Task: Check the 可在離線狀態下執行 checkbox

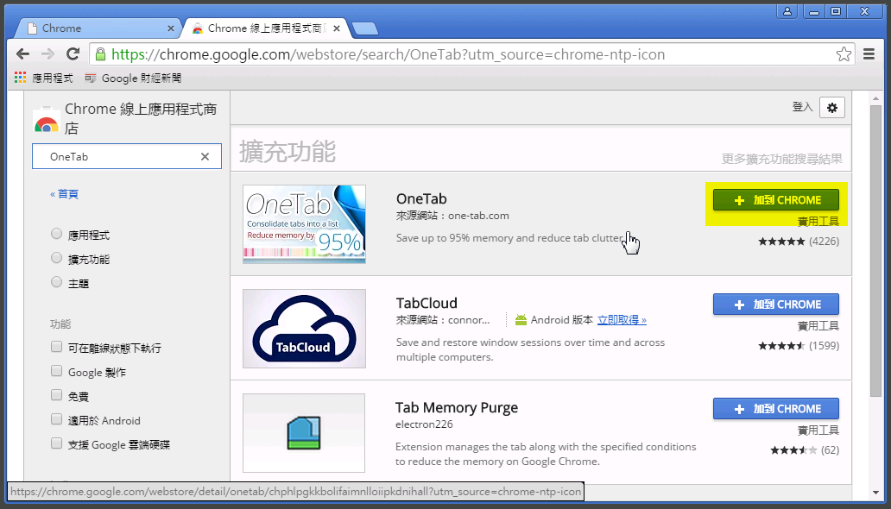Action: click(x=56, y=347)
